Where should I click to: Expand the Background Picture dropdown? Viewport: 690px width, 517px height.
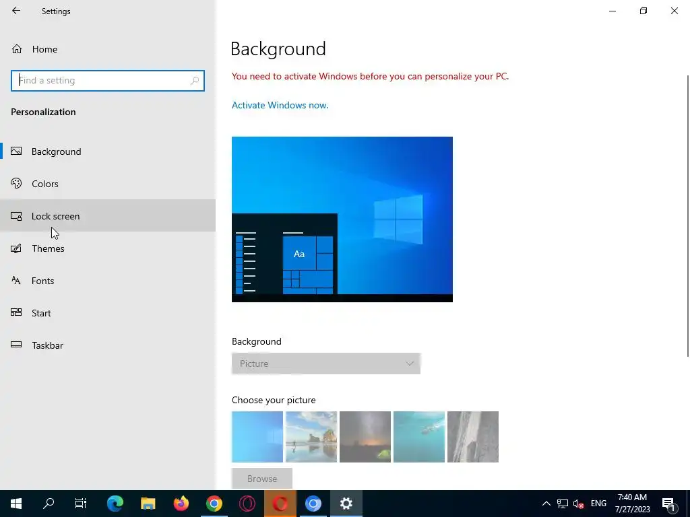(326, 364)
